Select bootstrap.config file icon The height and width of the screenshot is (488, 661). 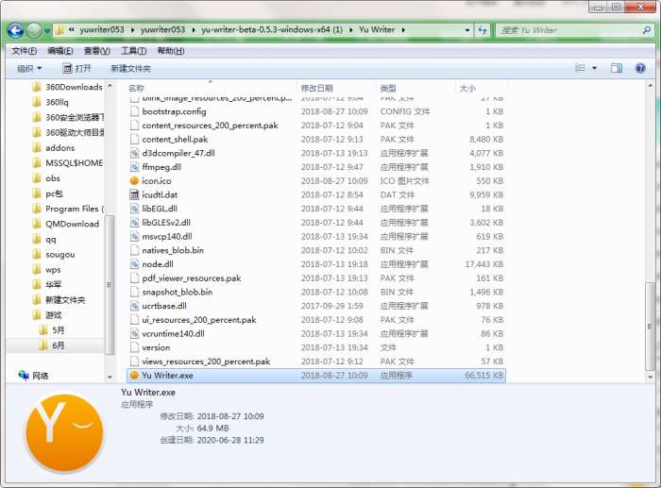[134, 111]
